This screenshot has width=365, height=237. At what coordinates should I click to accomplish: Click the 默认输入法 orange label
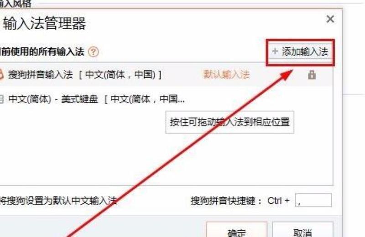click(226, 75)
